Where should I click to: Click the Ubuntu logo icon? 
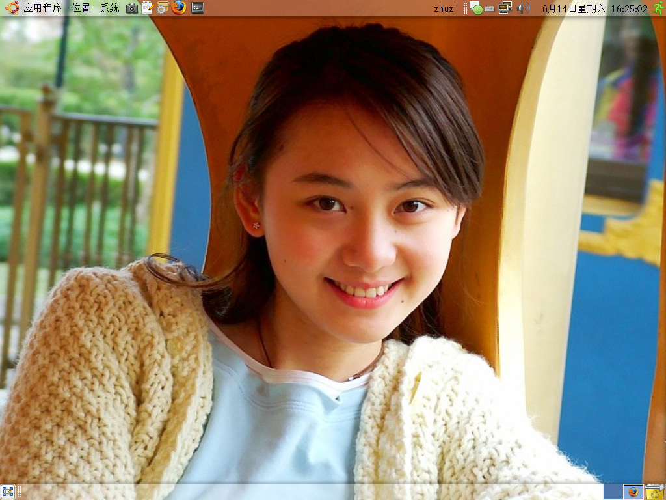[12, 8]
